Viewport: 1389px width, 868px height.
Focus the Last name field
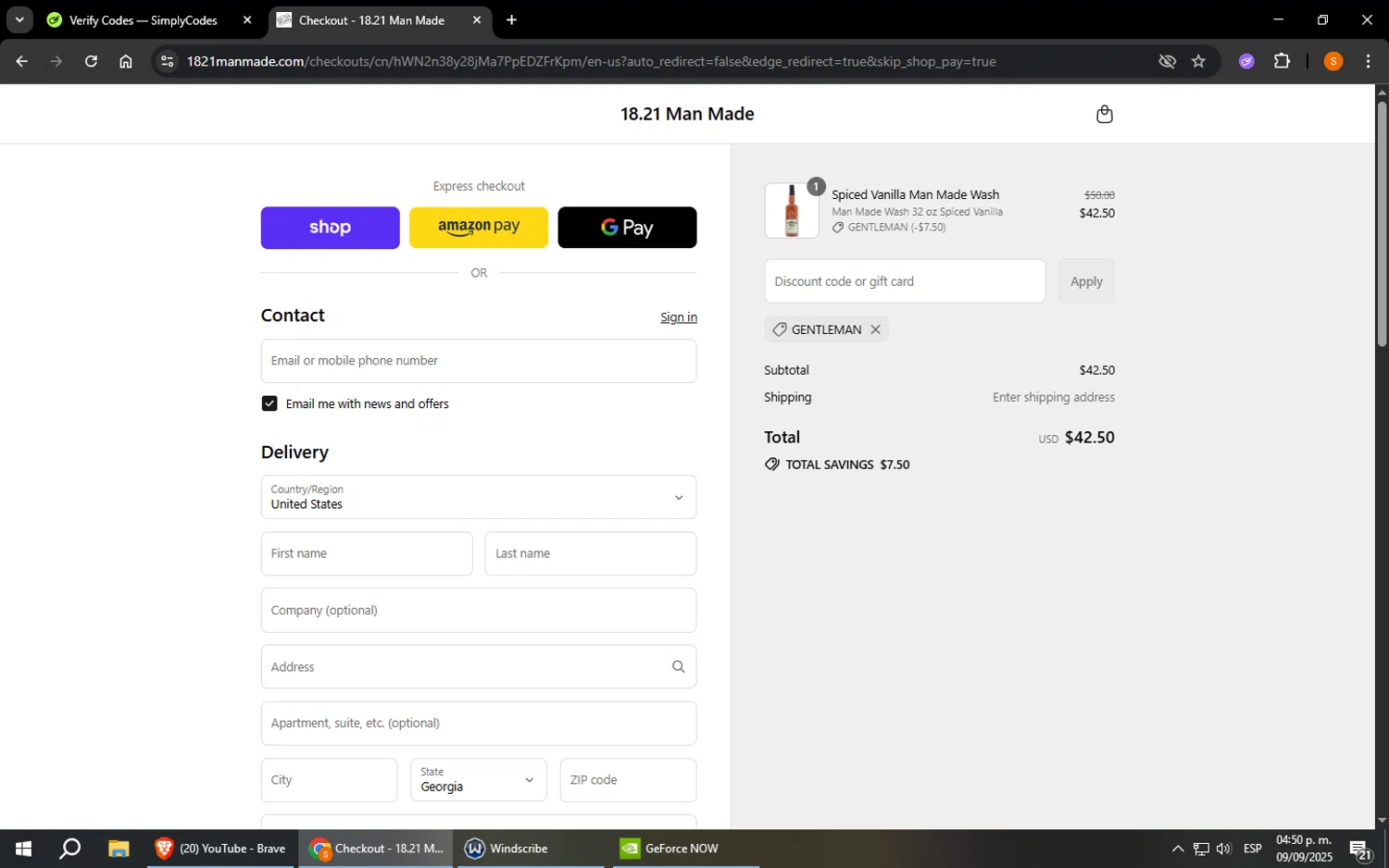(591, 553)
